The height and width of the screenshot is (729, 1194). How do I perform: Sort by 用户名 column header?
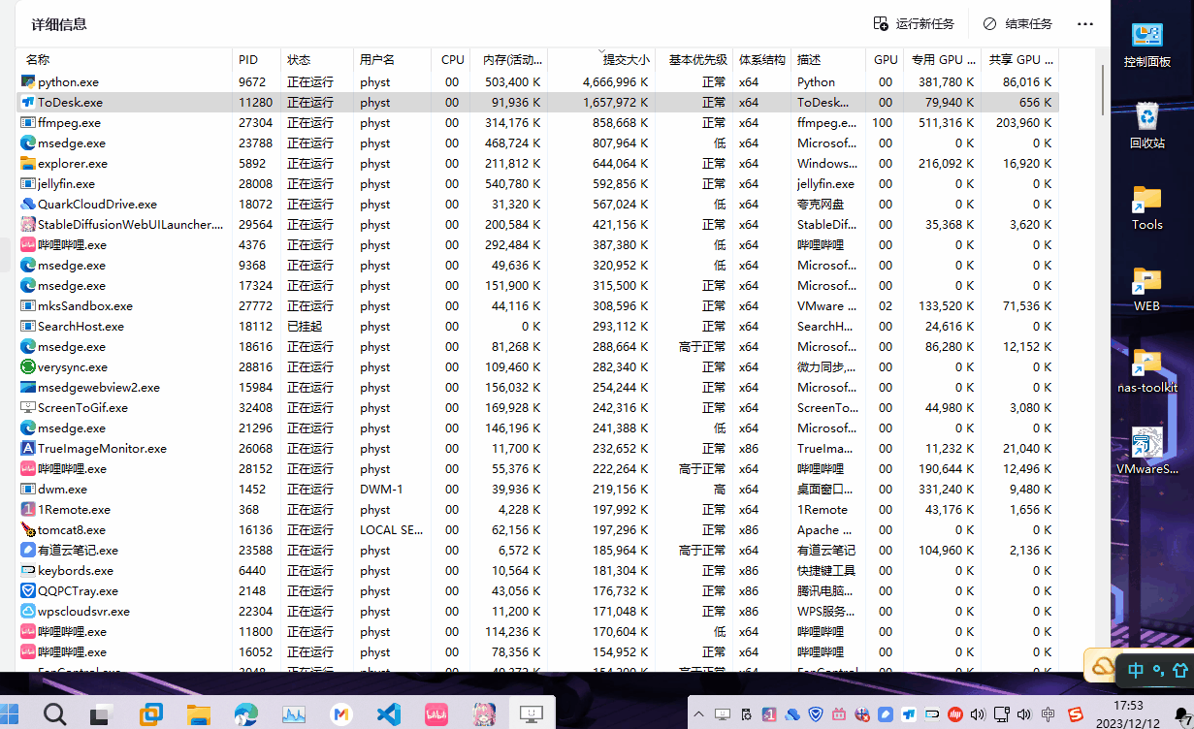pyautogui.click(x=392, y=60)
